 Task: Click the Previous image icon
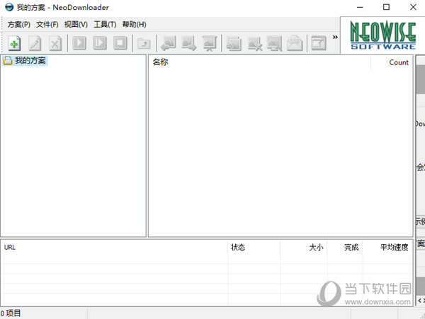169,43
